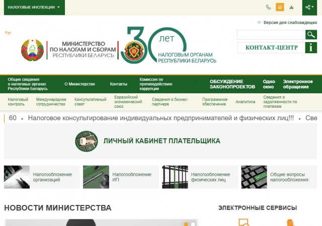This screenshot has width=322, height=226.
Task: Click the Министерство по налогам и сборам title
Action: pos(83,50)
